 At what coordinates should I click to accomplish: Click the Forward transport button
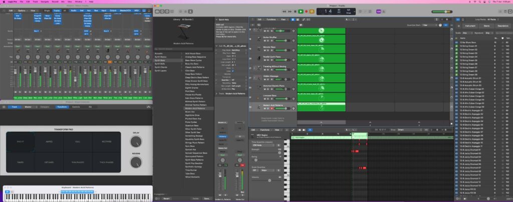coord(290,12)
